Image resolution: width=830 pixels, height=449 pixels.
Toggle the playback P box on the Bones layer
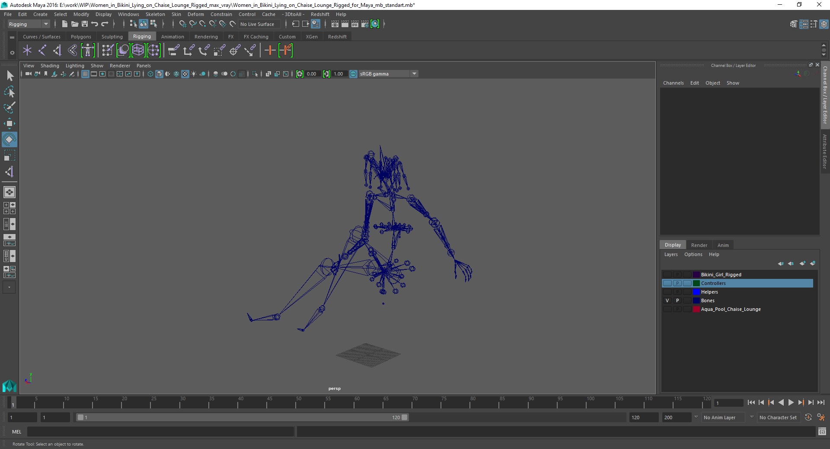click(x=677, y=300)
